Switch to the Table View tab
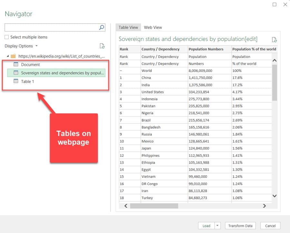 [x=128, y=27]
